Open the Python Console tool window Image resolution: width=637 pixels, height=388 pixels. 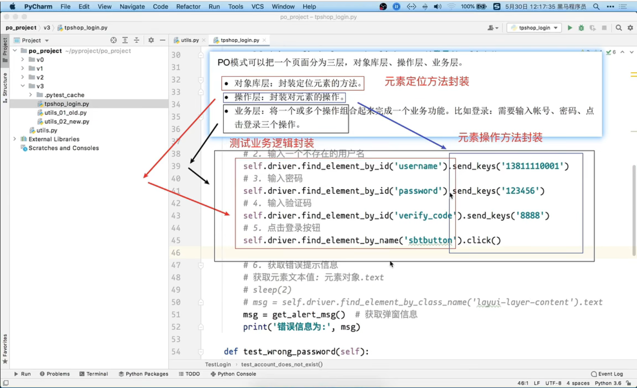233,374
